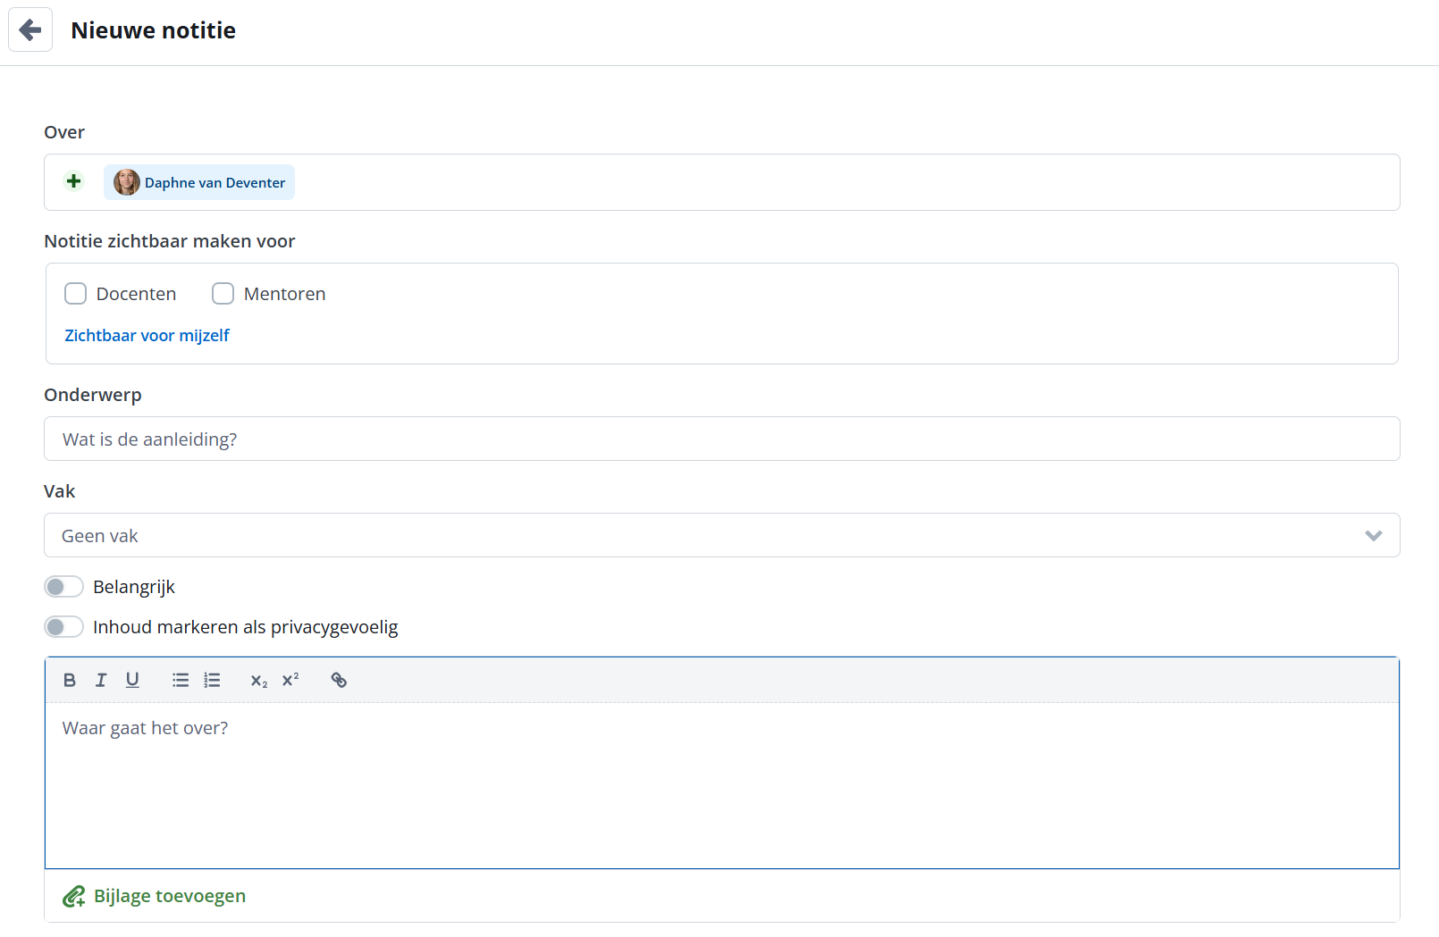Image resolution: width=1439 pixels, height=937 pixels.
Task: Insert a numbered list
Action: click(212, 680)
